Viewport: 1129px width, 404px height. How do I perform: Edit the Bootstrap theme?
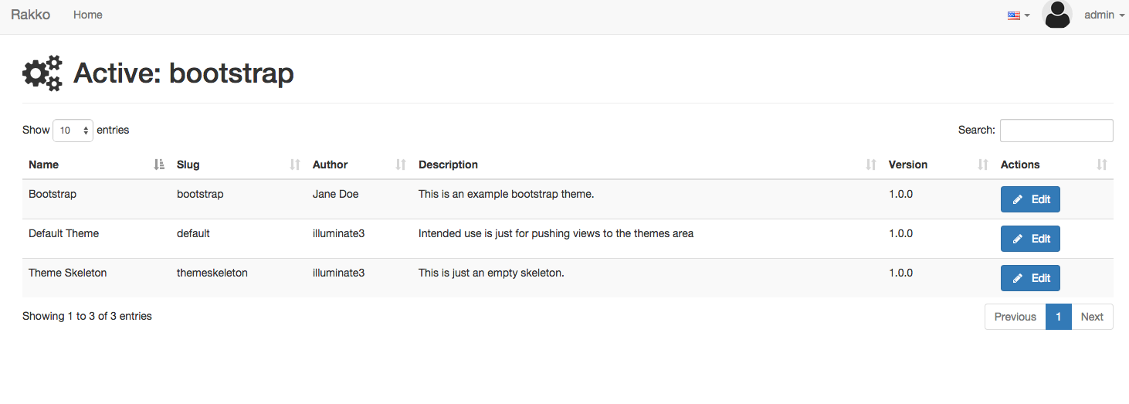pos(1030,199)
